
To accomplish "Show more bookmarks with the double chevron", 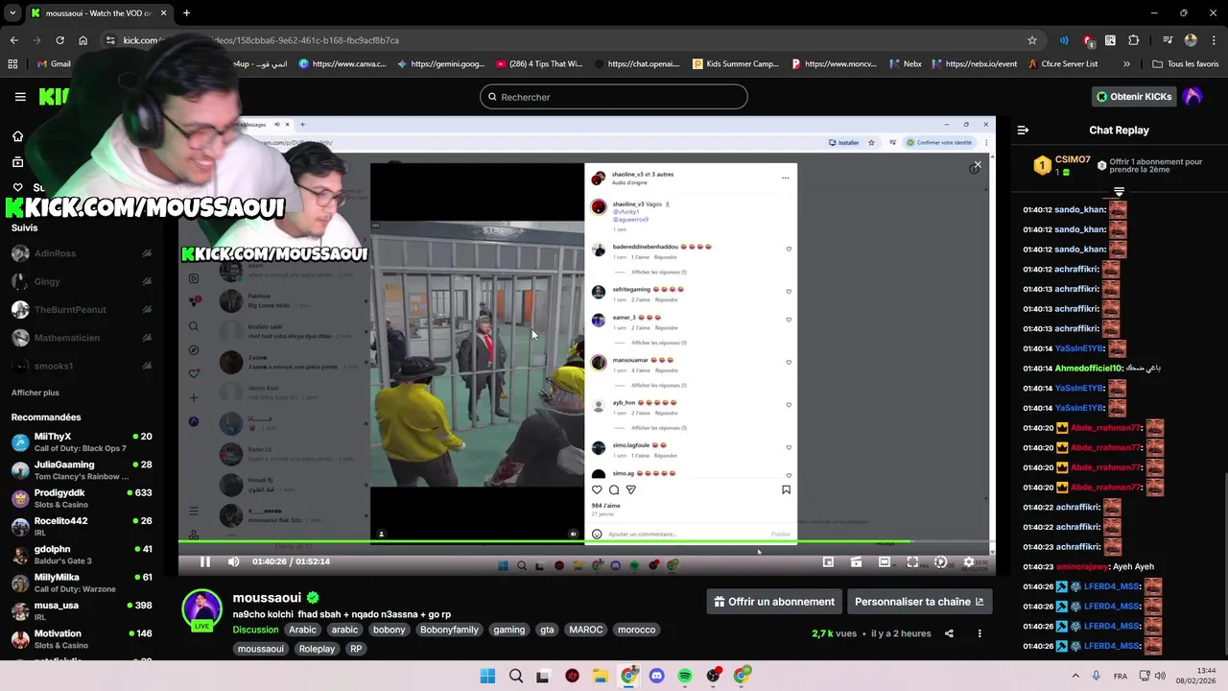I will click(1126, 64).
